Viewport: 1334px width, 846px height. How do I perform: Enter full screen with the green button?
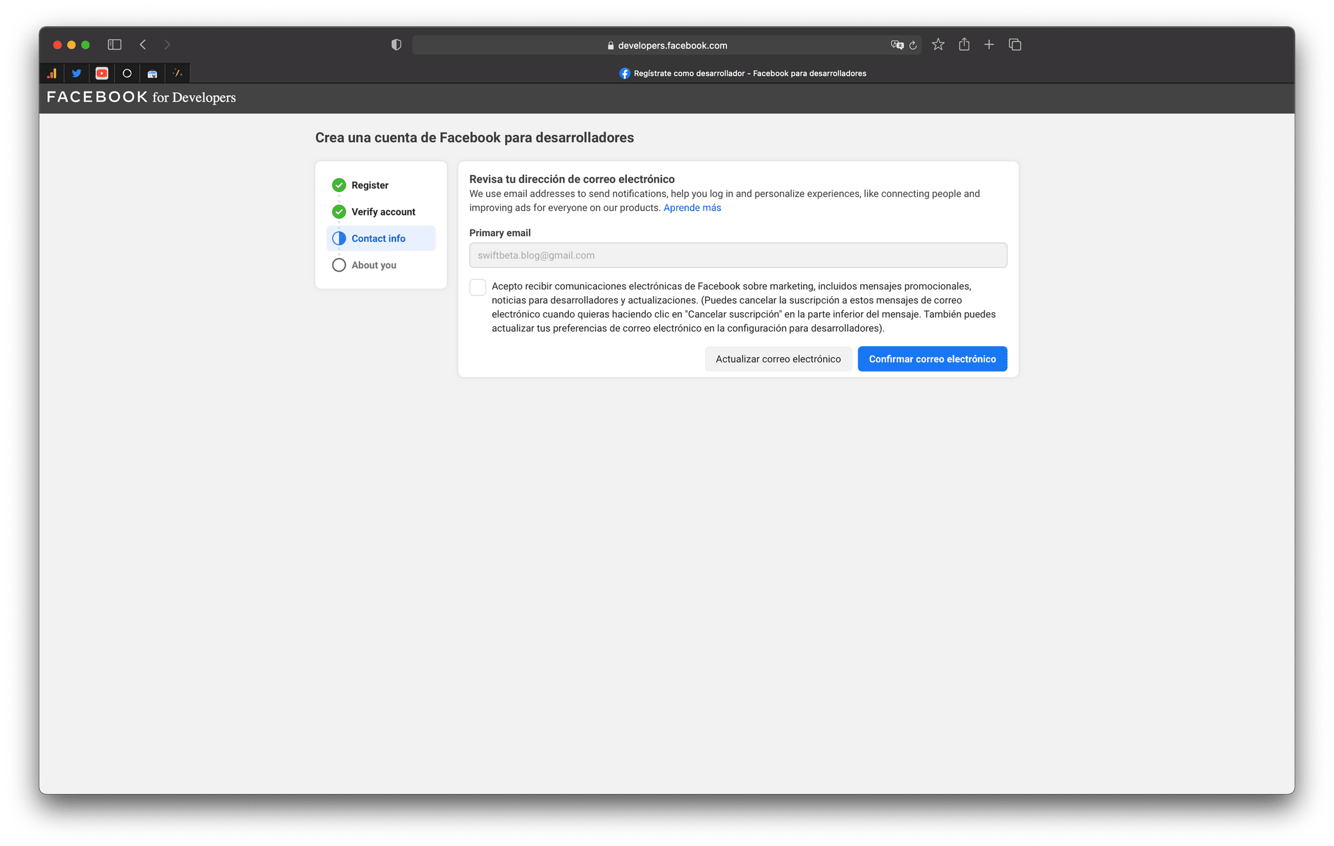(x=85, y=45)
